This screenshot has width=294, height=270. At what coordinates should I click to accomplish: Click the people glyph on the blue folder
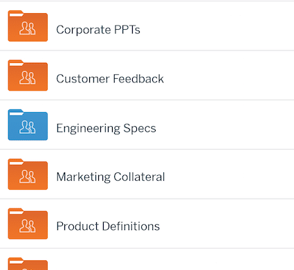point(28,127)
